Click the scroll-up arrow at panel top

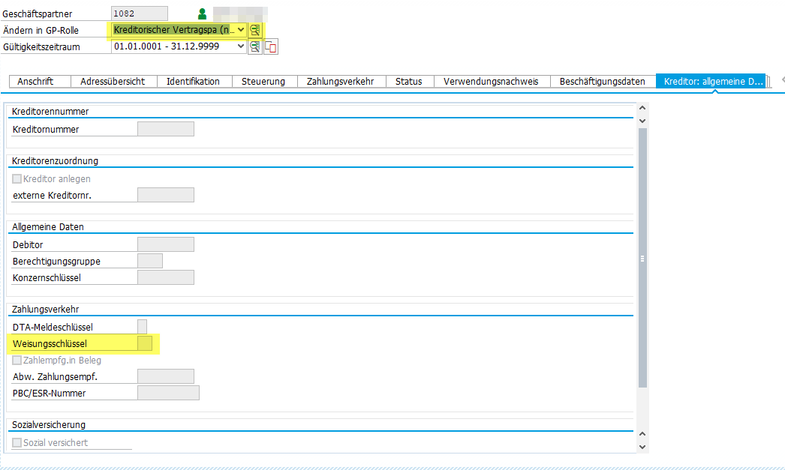coord(642,109)
